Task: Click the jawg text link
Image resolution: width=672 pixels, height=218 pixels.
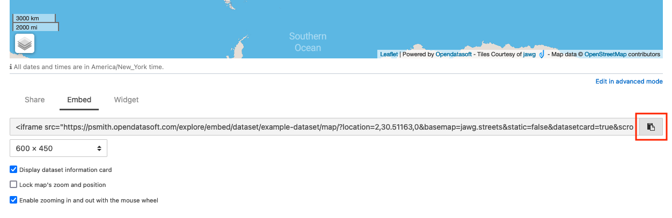Action: [x=529, y=54]
